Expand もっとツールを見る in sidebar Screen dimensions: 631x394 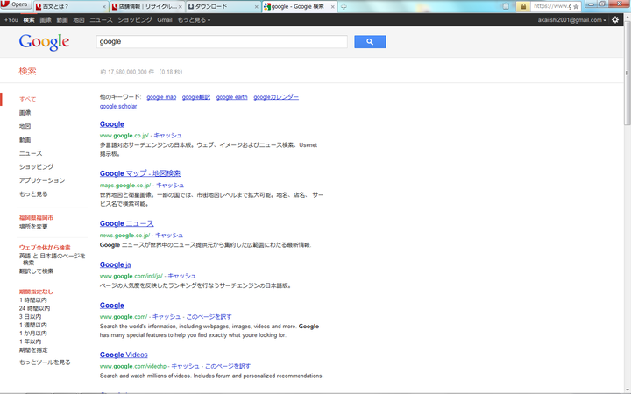pyautogui.click(x=45, y=362)
